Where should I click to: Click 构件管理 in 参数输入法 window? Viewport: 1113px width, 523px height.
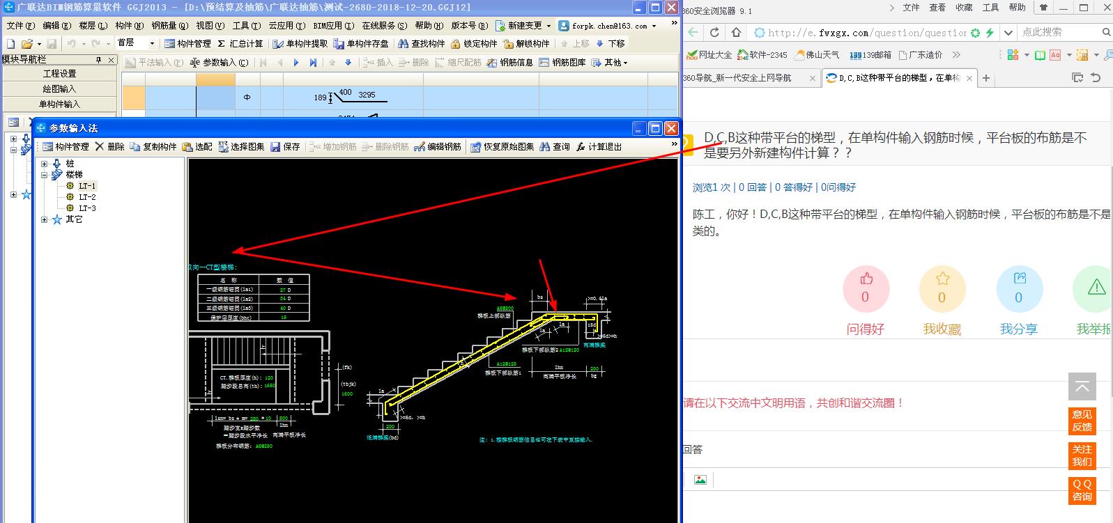[66, 147]
